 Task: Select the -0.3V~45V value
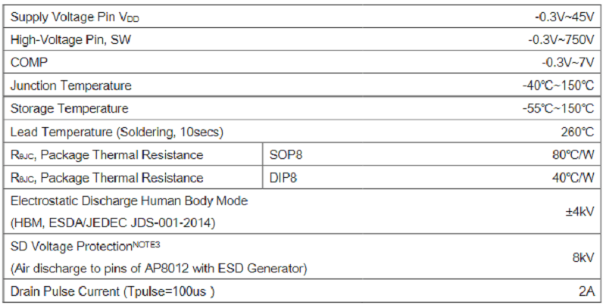coord(562,16)
